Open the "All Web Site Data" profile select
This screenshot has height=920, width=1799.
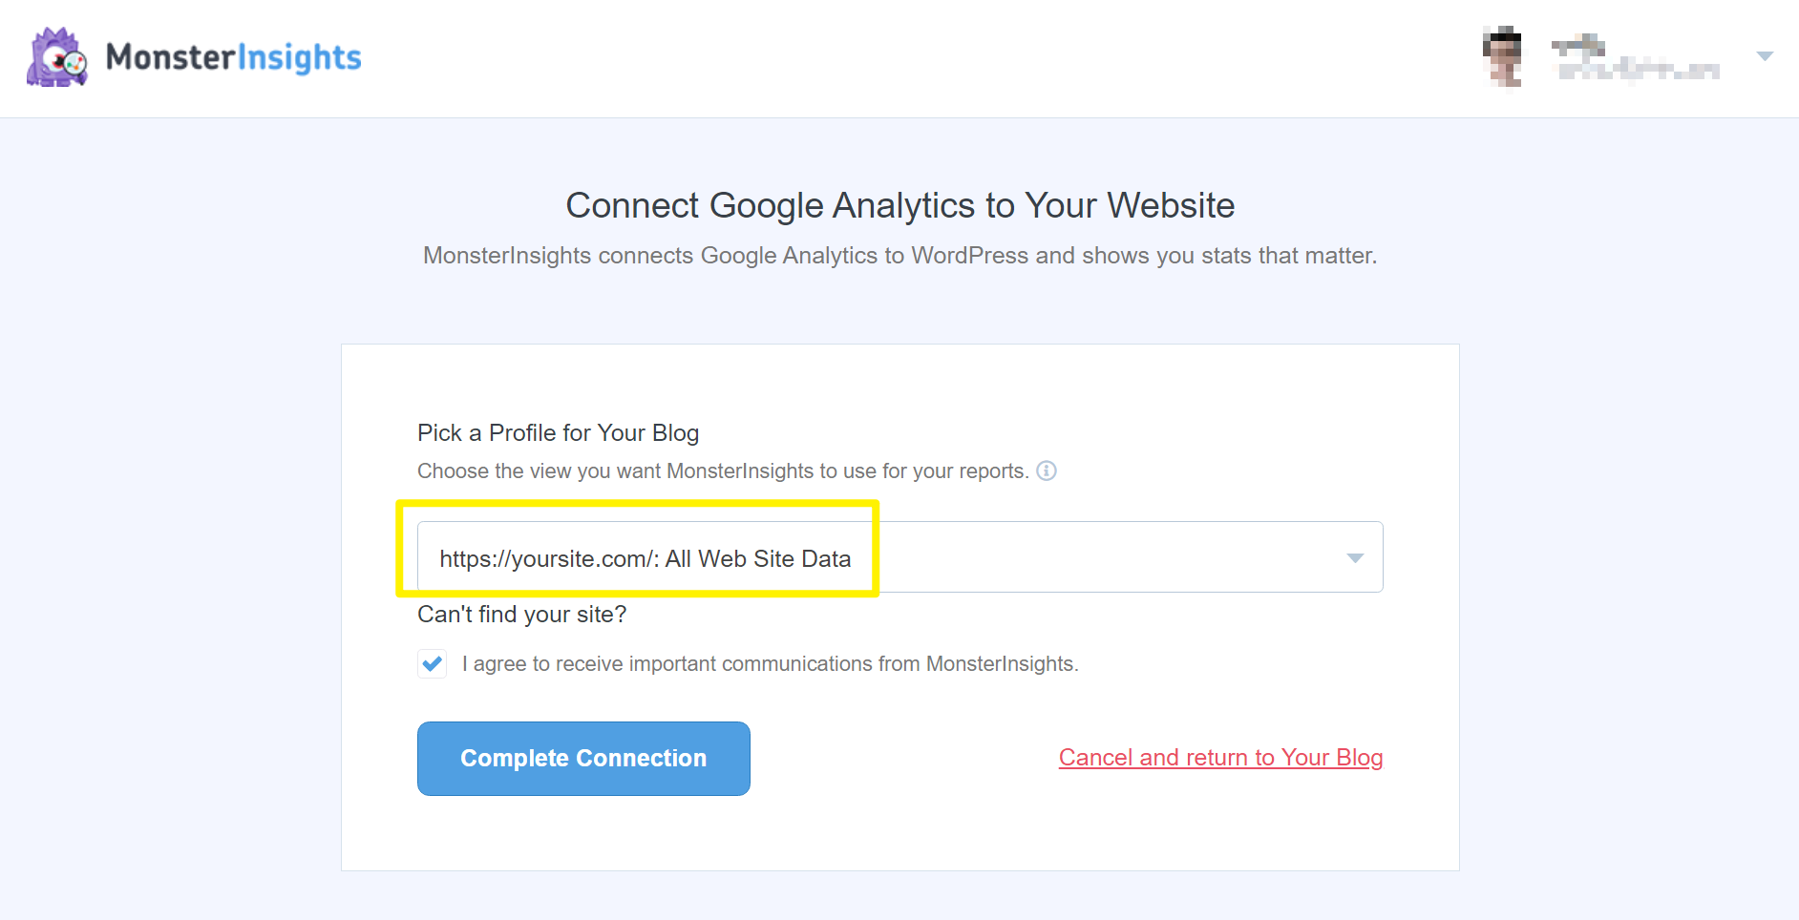point(645,558)
